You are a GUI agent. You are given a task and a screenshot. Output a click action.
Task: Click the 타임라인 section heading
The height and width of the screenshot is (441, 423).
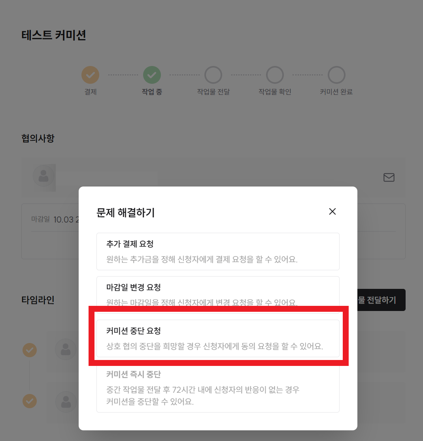(38, 300)
